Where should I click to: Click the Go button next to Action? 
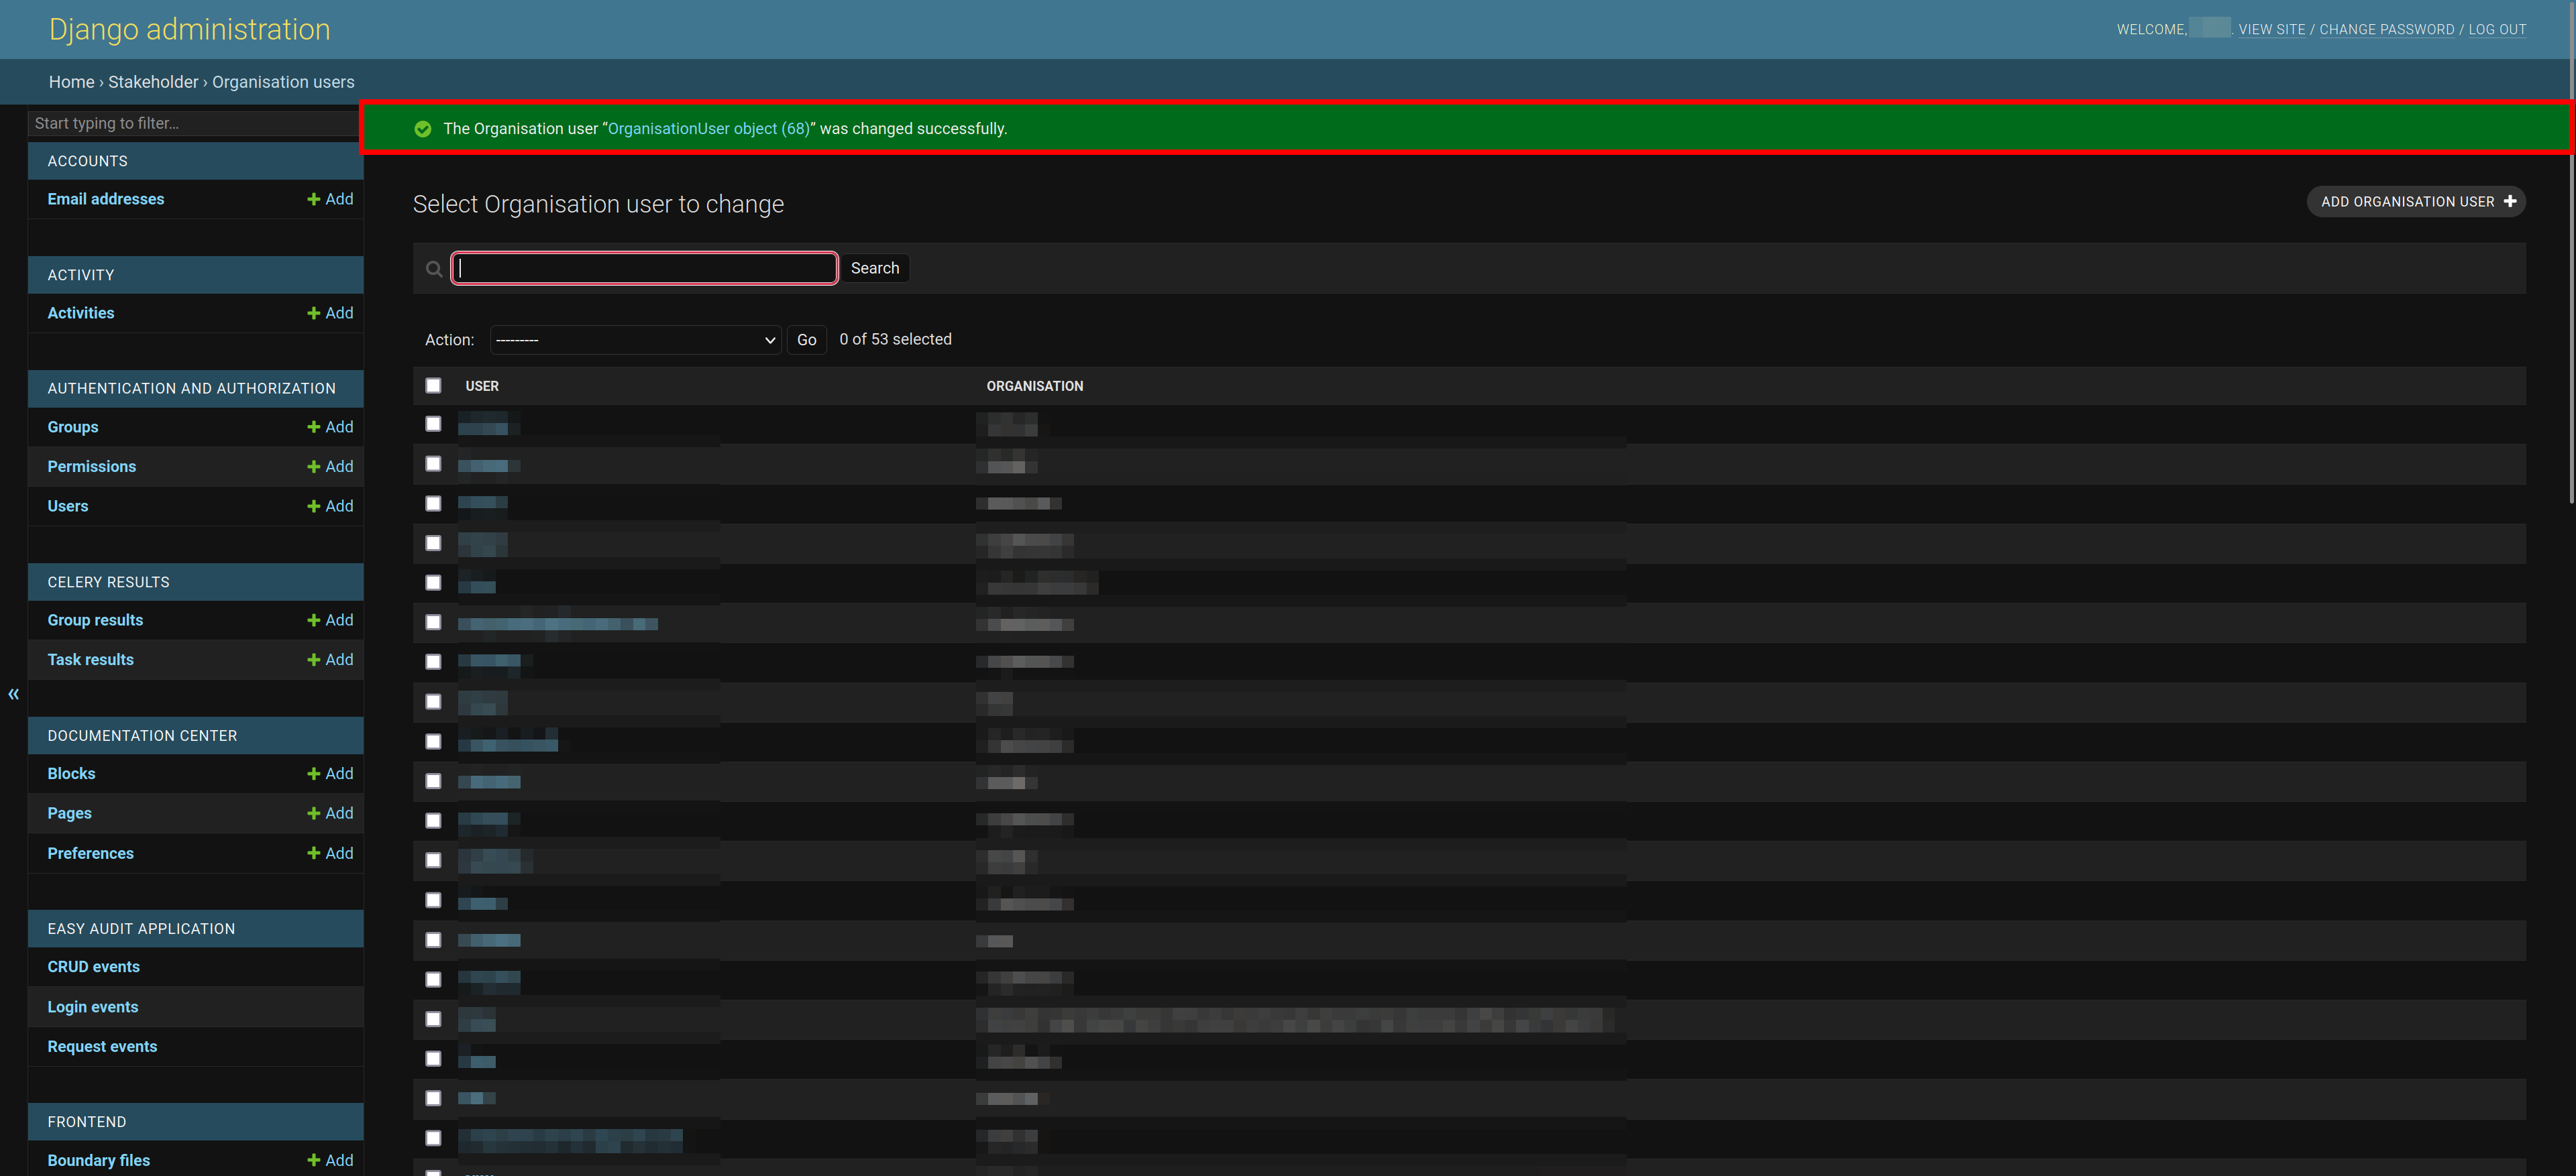click(x=805, y=340)
